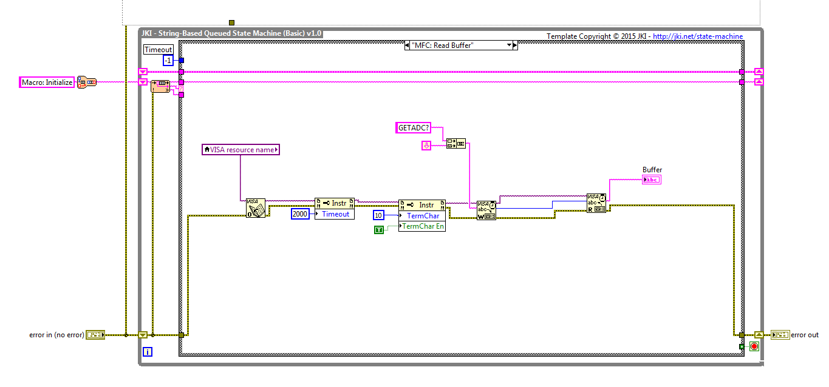829x387 pixels.
Task: Select the error shift register near error out
Action: tap(759, 334)
